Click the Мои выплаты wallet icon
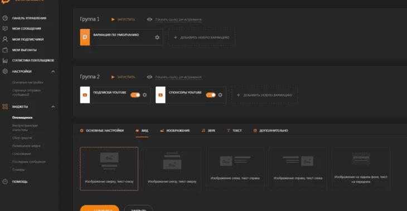 tap(5, 50)
